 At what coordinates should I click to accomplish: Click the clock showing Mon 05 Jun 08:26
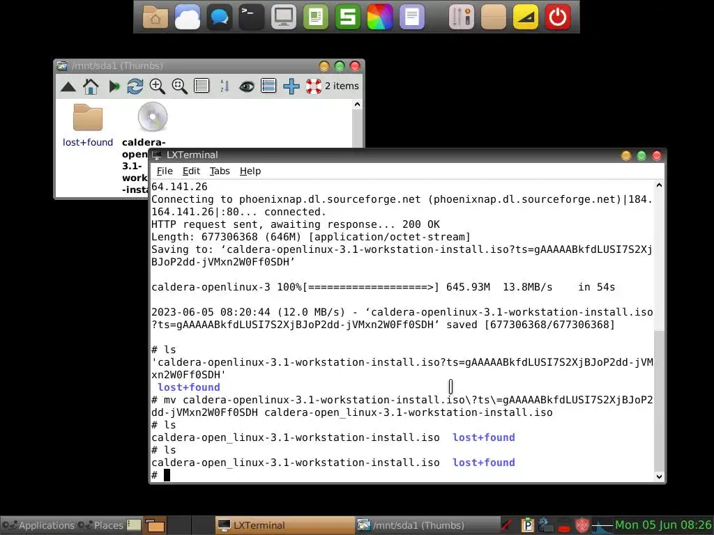tap(663, 525)
